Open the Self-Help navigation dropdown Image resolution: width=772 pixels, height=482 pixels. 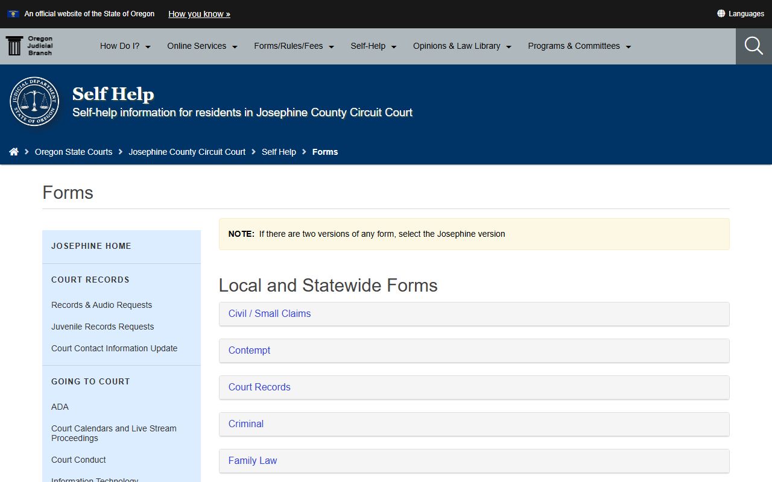pyautogui.click(x=373, y=46)
